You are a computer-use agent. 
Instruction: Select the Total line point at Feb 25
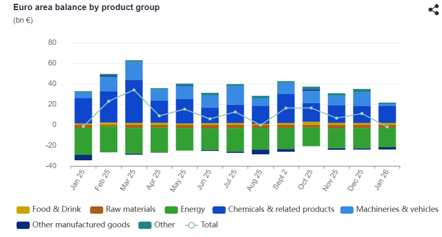(108, 101)
